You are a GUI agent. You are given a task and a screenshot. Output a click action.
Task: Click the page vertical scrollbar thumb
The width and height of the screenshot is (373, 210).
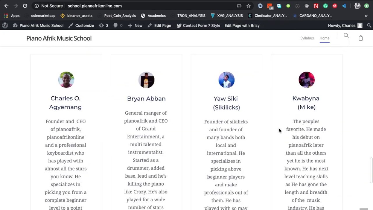371,170
